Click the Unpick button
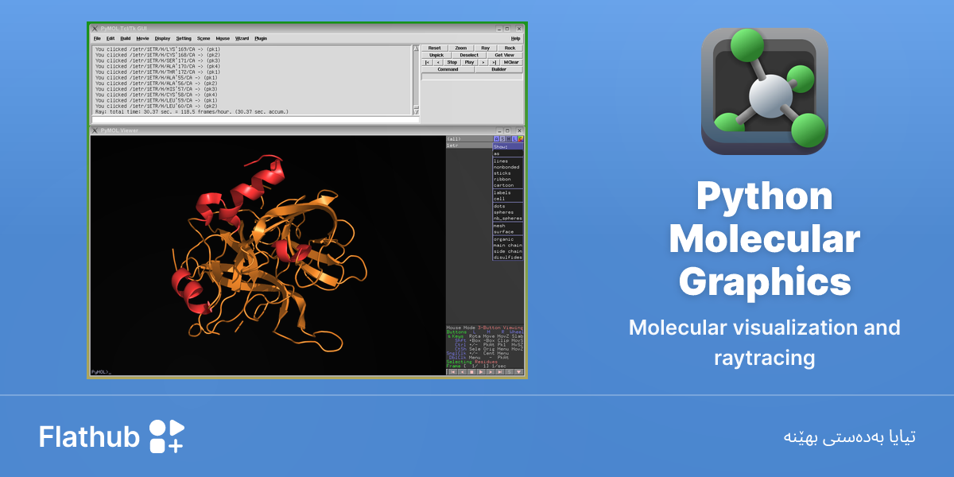This screenshot has width=954, height=477. (436, 55)
